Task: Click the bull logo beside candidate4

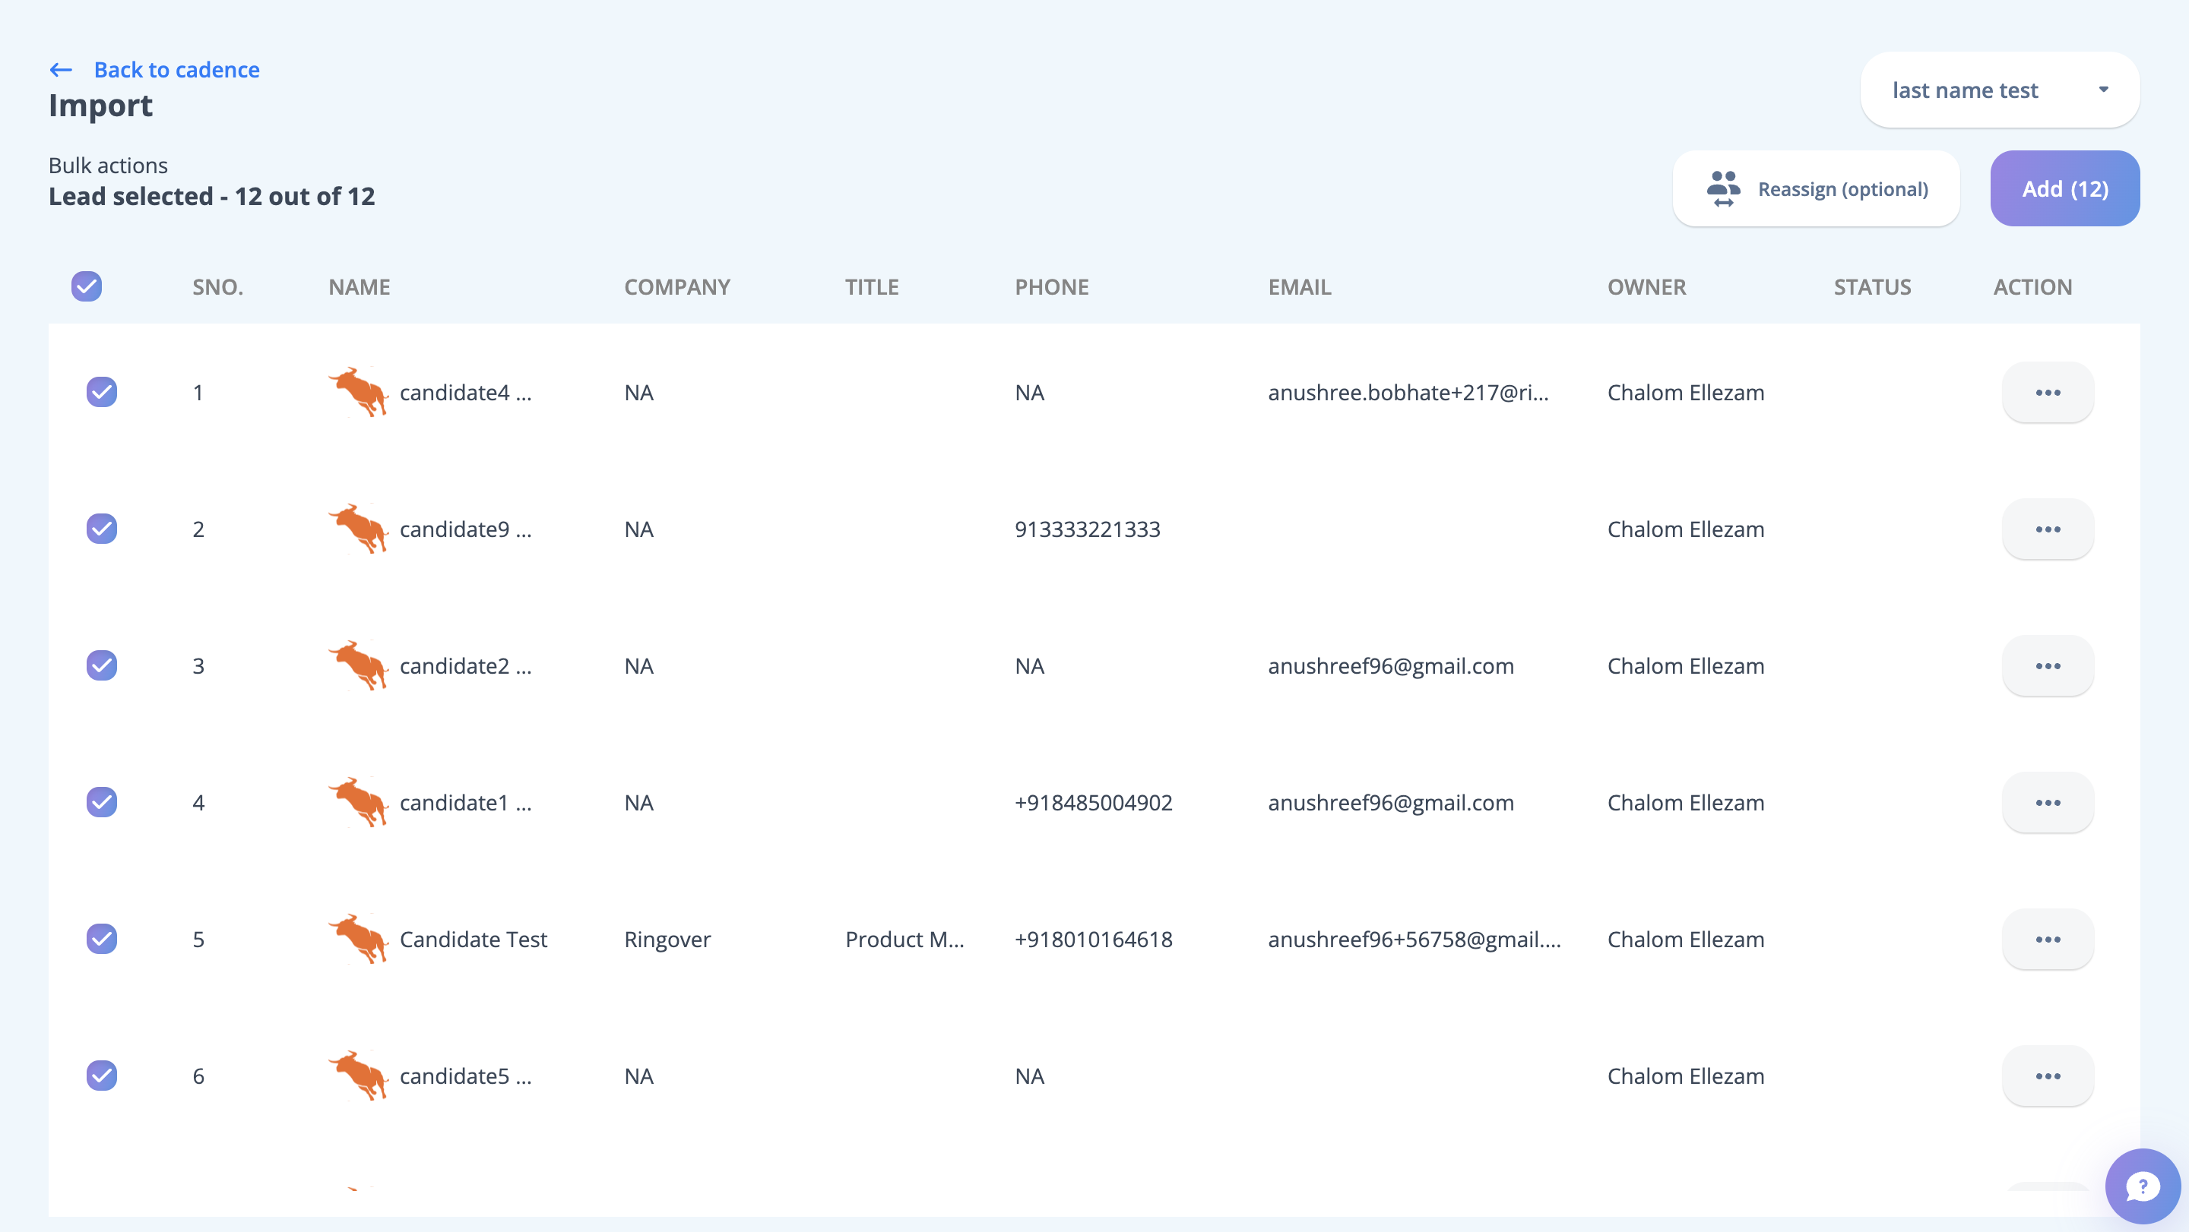Action: coord(359,392)
